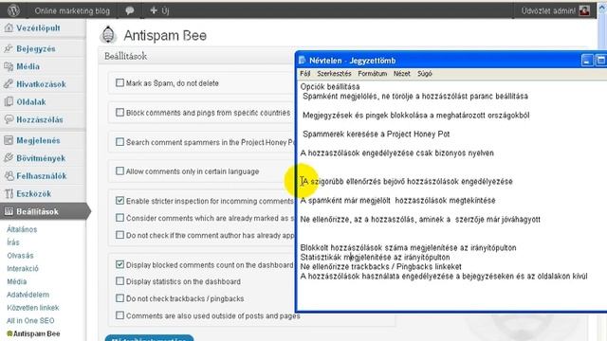Image resolution: width=607 pixels, height=341 pixels.
Task: Click the Megjelenés appearance icon
Action: [x=9, y=140]
